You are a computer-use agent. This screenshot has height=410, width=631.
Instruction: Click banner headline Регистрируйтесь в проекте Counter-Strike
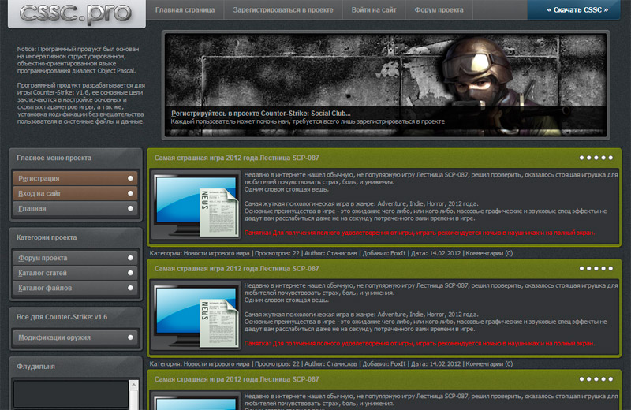point(261,113)
